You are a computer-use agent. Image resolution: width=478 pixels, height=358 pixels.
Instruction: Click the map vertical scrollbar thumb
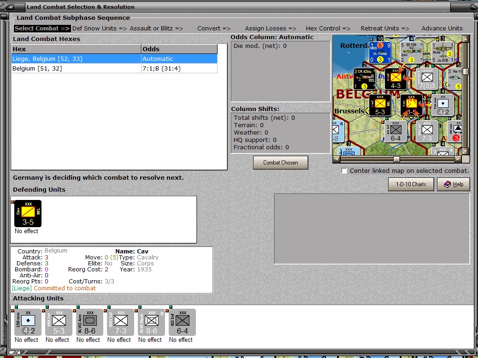(466, 71)
